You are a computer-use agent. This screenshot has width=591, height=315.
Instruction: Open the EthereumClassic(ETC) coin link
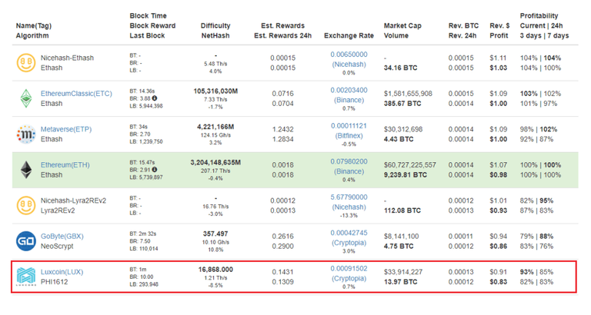point(76,93)
